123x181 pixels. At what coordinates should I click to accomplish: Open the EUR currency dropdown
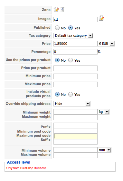[106, 44]
